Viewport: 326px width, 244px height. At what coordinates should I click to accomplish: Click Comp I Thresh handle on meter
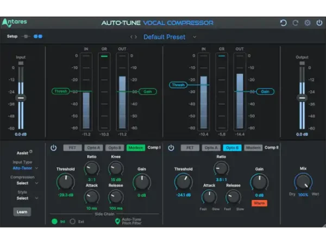pos(60,91)
